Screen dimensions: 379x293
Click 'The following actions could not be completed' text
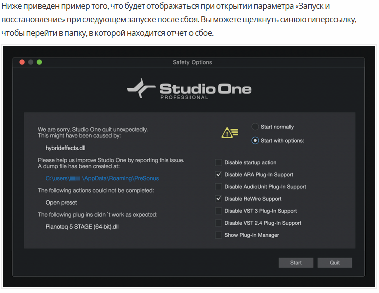[96, 191]
